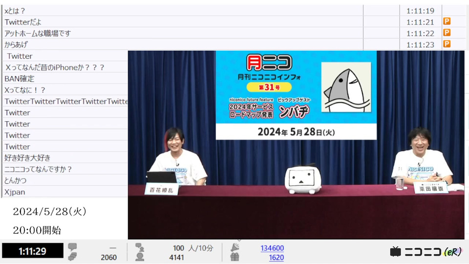Click the timestamp 1:11:21
The image size is (469, 264).
(420, 22)
